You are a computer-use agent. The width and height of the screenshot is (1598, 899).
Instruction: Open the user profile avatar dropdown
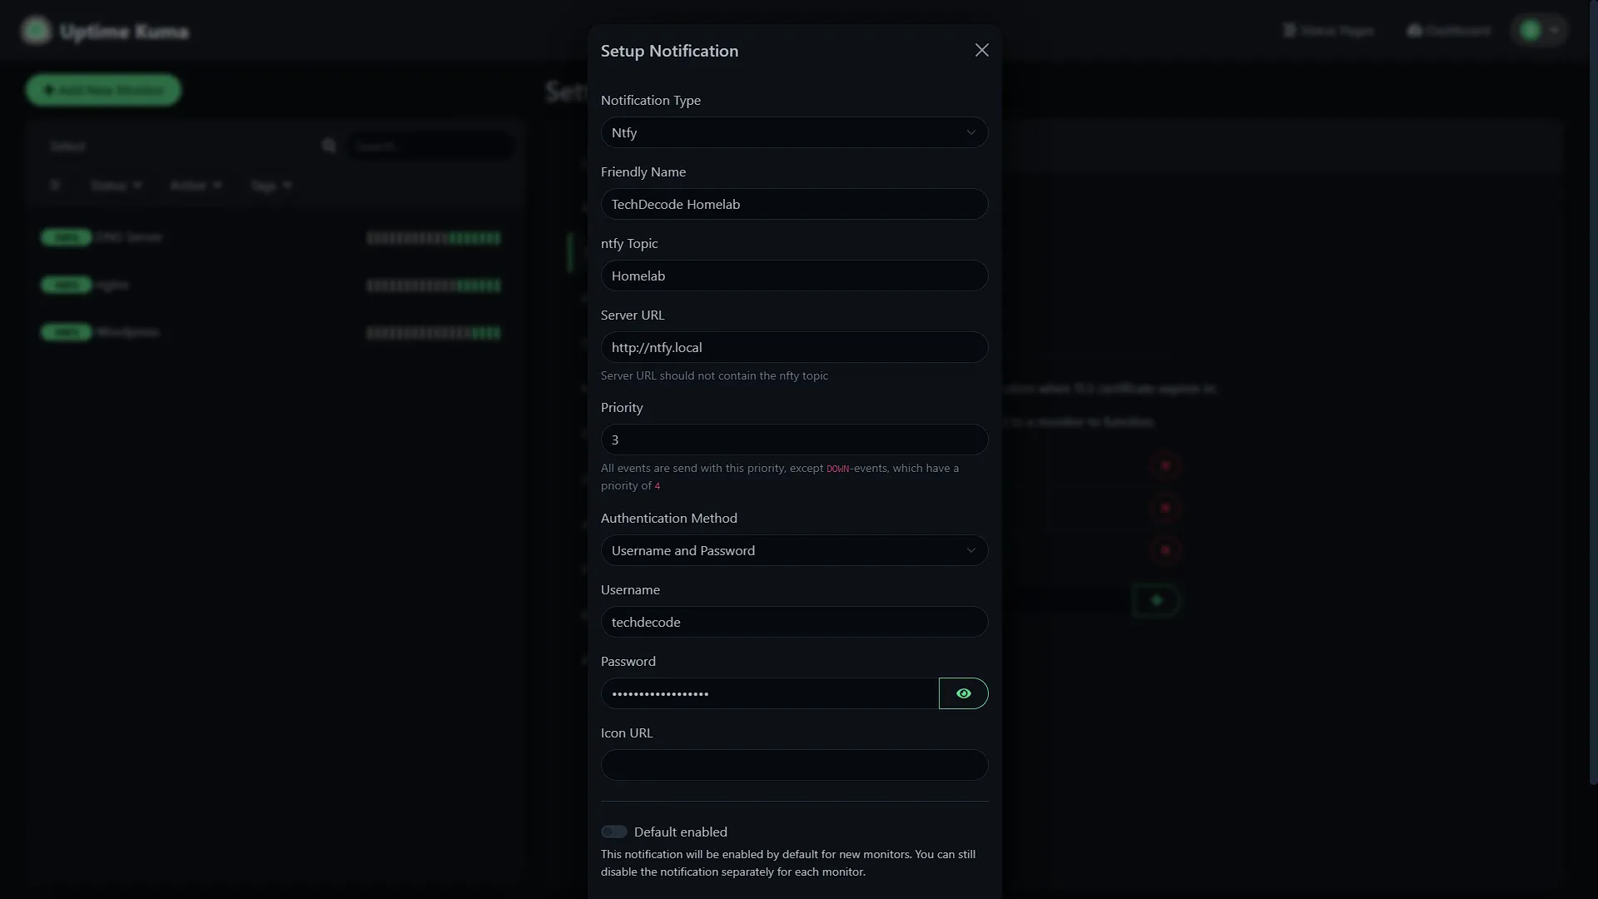(1539, 31)
